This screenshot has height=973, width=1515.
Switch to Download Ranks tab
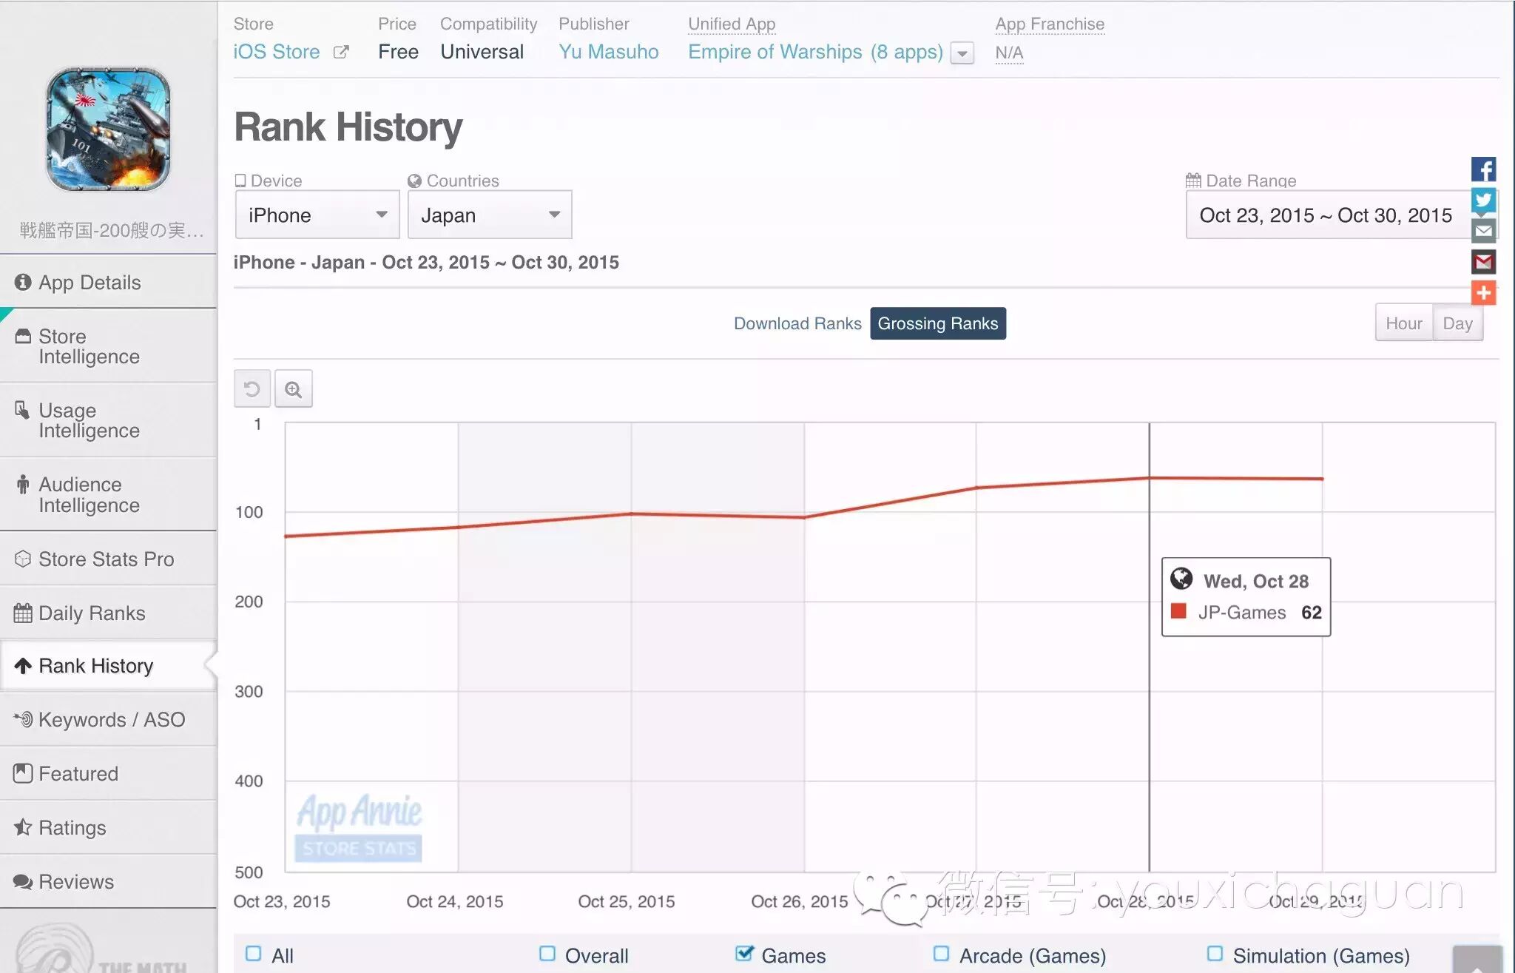(x=797, y=324)
